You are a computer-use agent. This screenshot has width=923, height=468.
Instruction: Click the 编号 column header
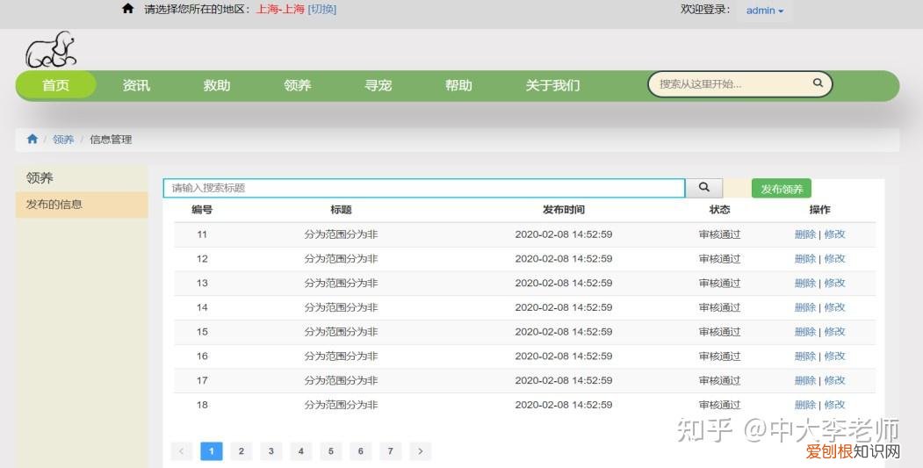coord(202,210)
